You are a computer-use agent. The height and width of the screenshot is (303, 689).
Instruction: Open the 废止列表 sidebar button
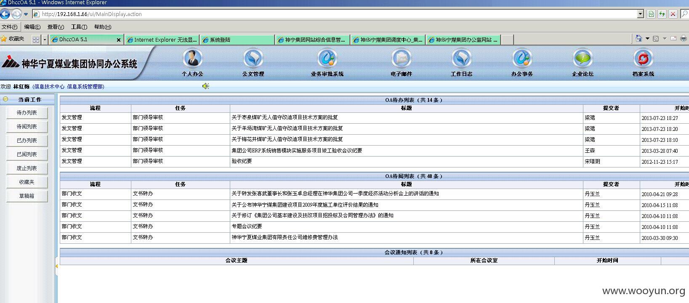point(27,168)
